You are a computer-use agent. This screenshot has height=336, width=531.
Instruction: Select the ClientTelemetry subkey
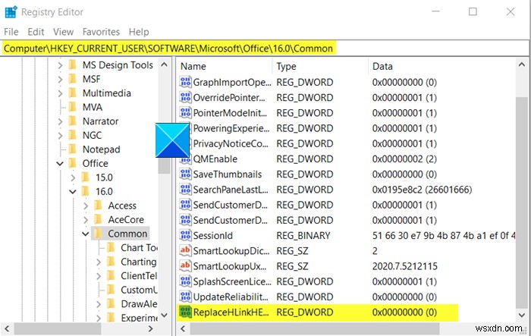pos(139,276)
